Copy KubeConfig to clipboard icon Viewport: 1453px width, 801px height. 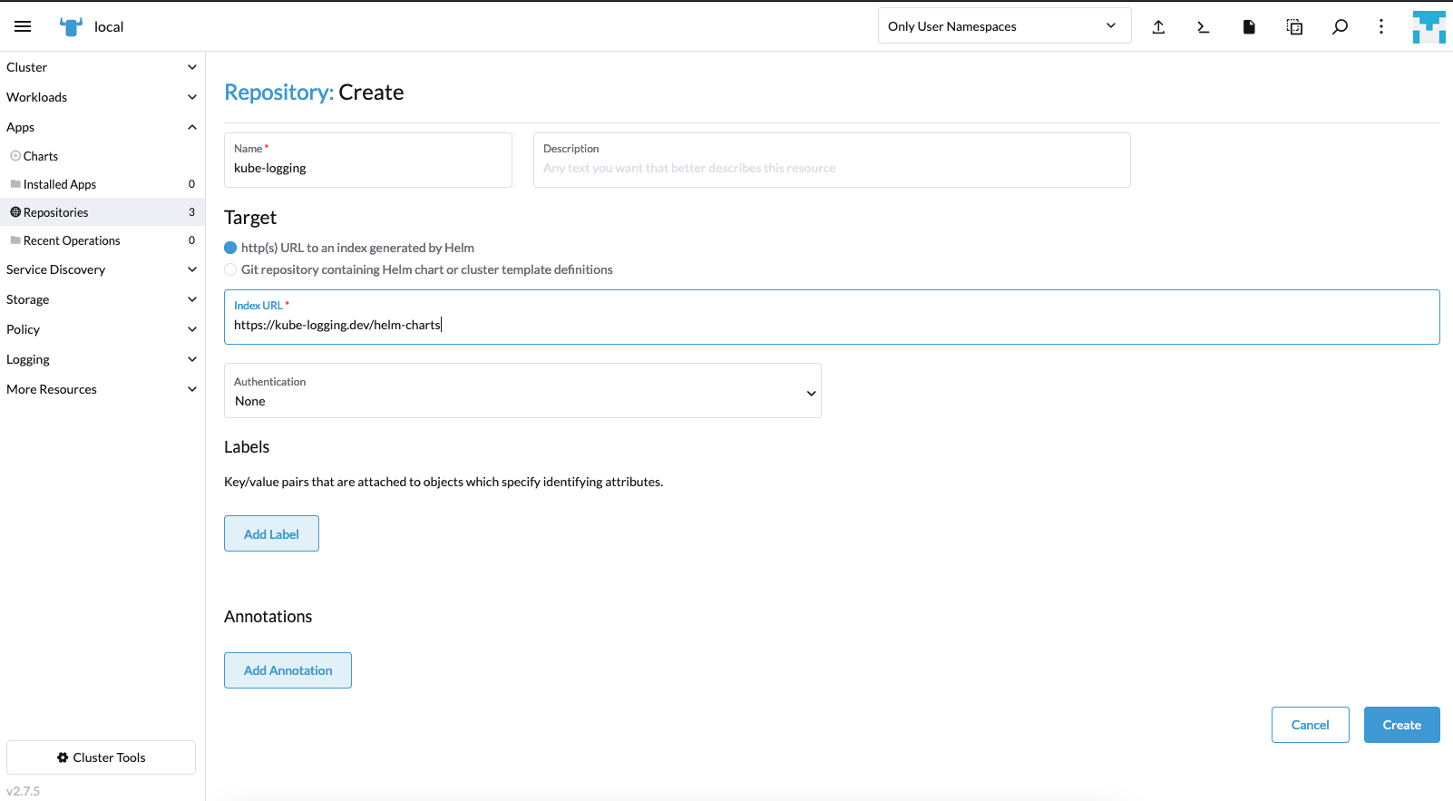[1294, 26]
